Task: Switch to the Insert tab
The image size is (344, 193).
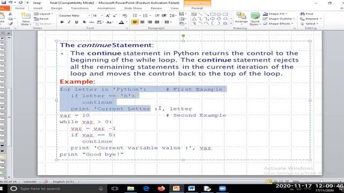Action: (x=38, y=8)
